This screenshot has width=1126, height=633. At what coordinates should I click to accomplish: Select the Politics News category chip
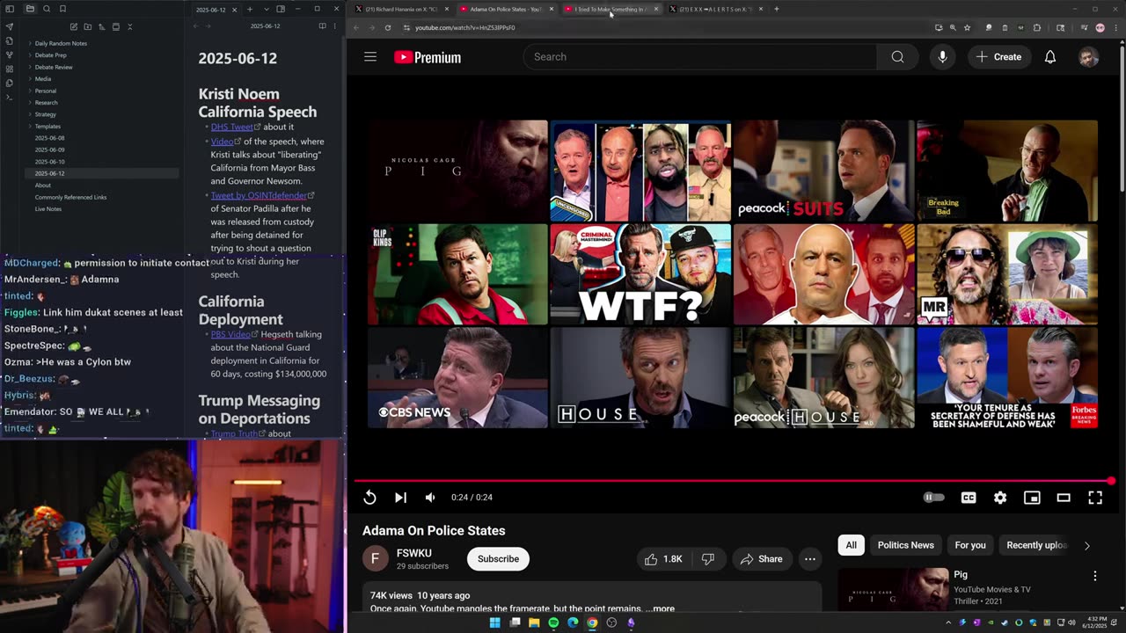coord(905,546)
